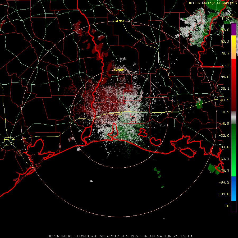
Task: Click the -109.8 scale label
Action: click(223, 194)
